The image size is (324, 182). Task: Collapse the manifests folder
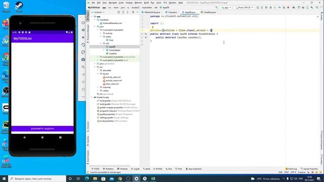(95, 20)
